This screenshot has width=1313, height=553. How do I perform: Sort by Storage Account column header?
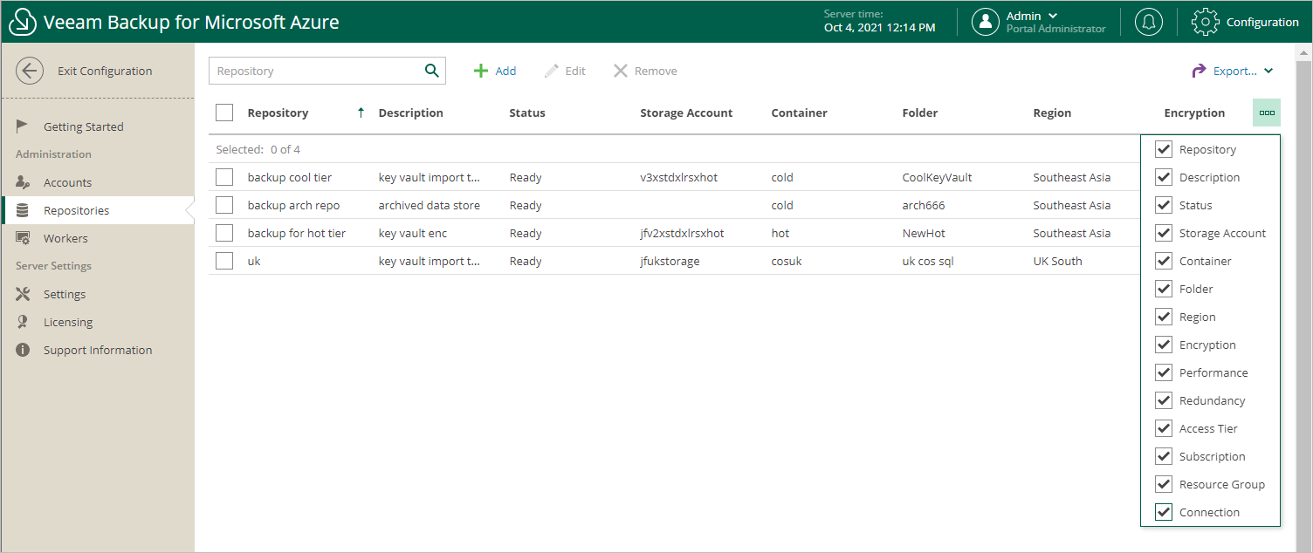pyautogui.click(x=686, y=113)
